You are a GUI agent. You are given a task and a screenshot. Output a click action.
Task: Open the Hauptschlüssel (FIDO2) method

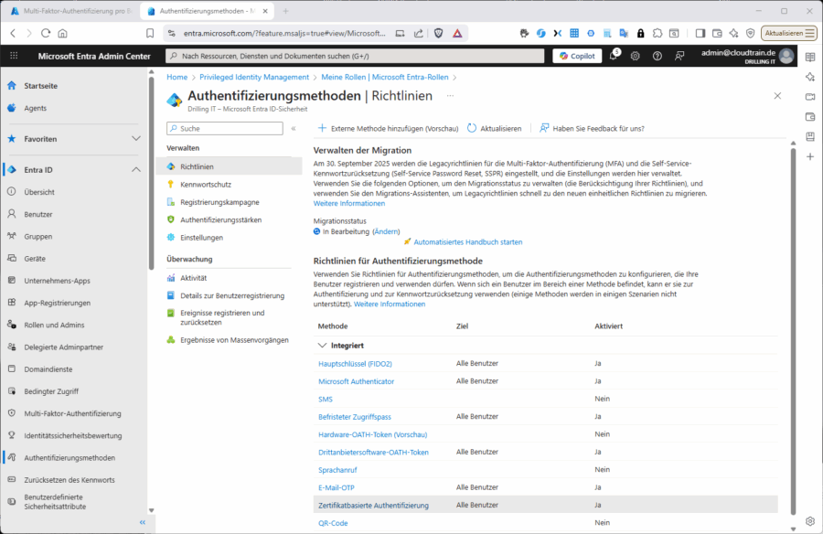[356, 363]
